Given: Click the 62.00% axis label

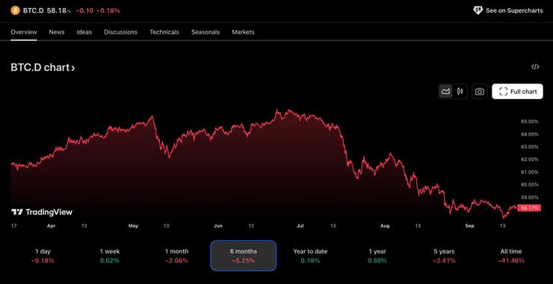Looking at the screenshot, I should [529, 159].
